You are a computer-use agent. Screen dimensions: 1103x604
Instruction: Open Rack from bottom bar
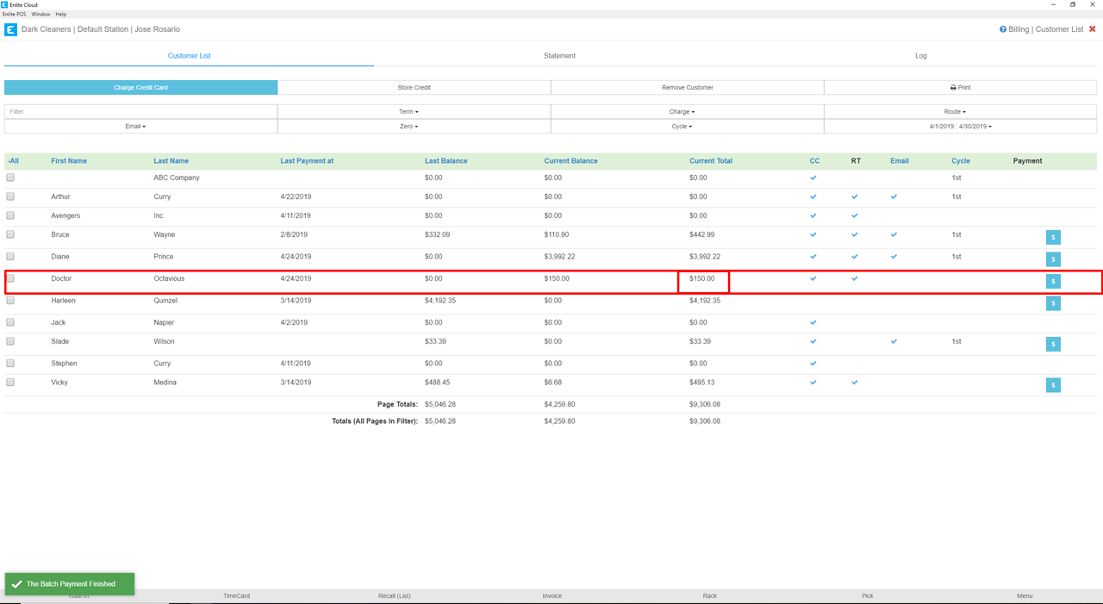(x=710, y=596)
